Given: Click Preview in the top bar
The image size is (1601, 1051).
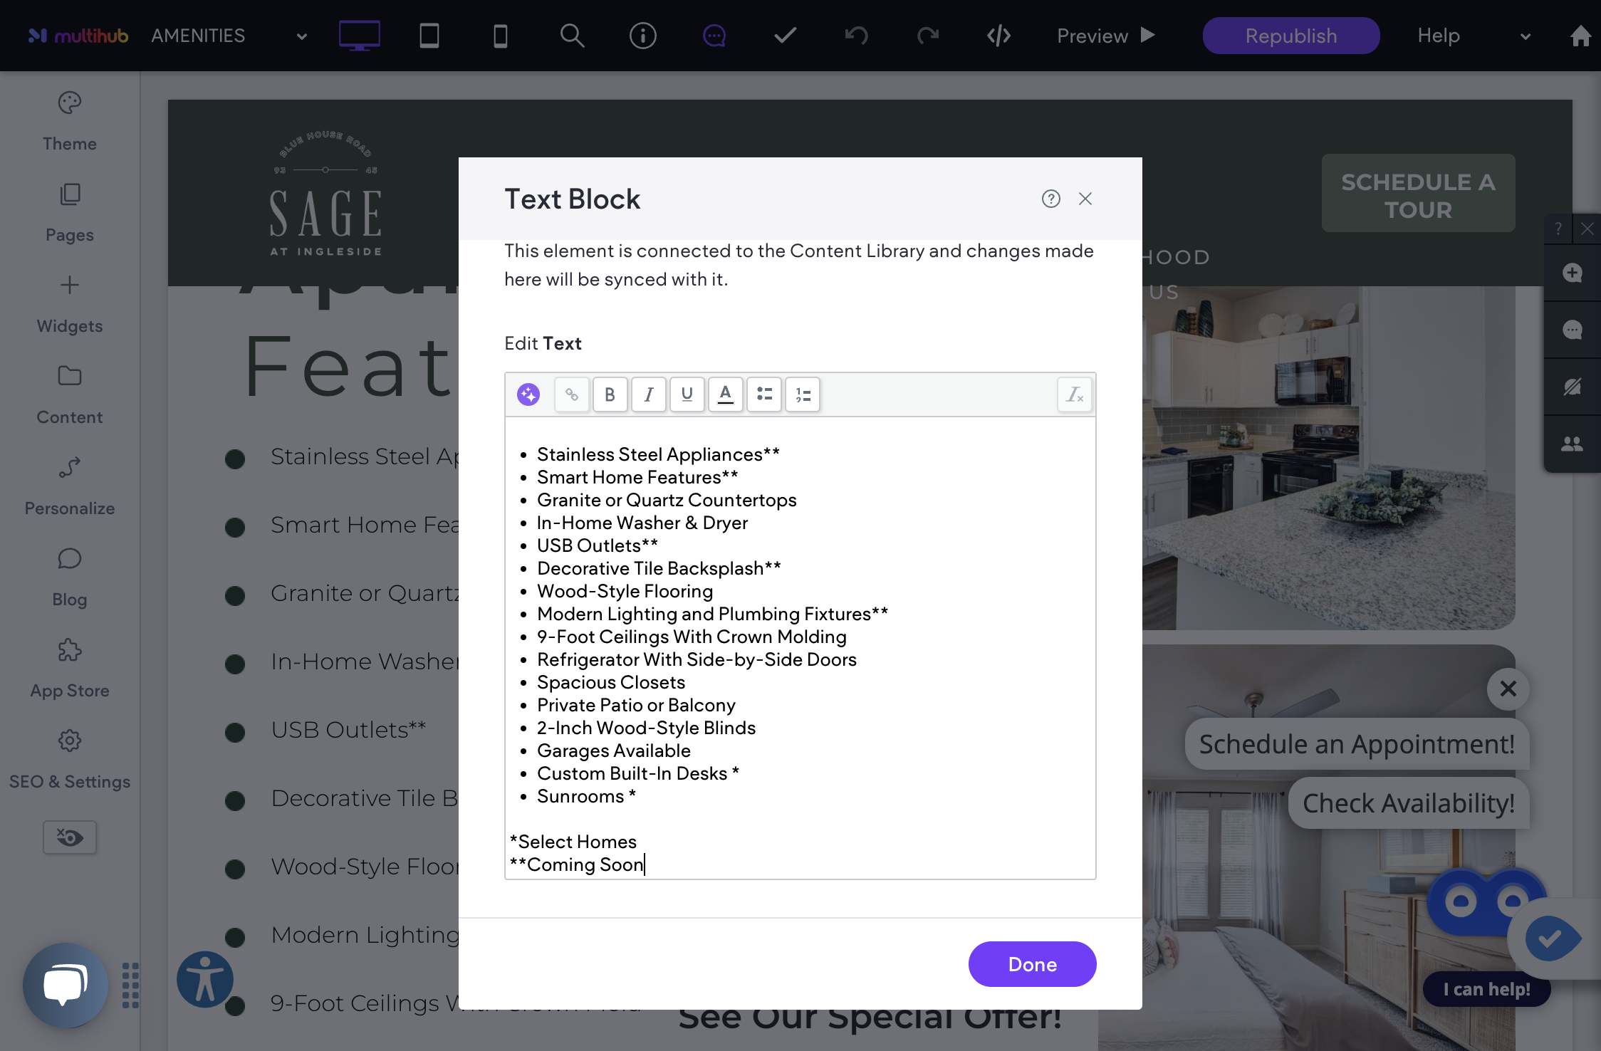Looking at the screenshot, I should click(x=1106, y=36).
